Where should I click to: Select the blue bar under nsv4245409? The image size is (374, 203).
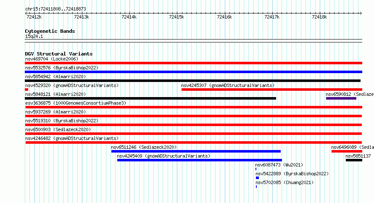tap(200, 160)
